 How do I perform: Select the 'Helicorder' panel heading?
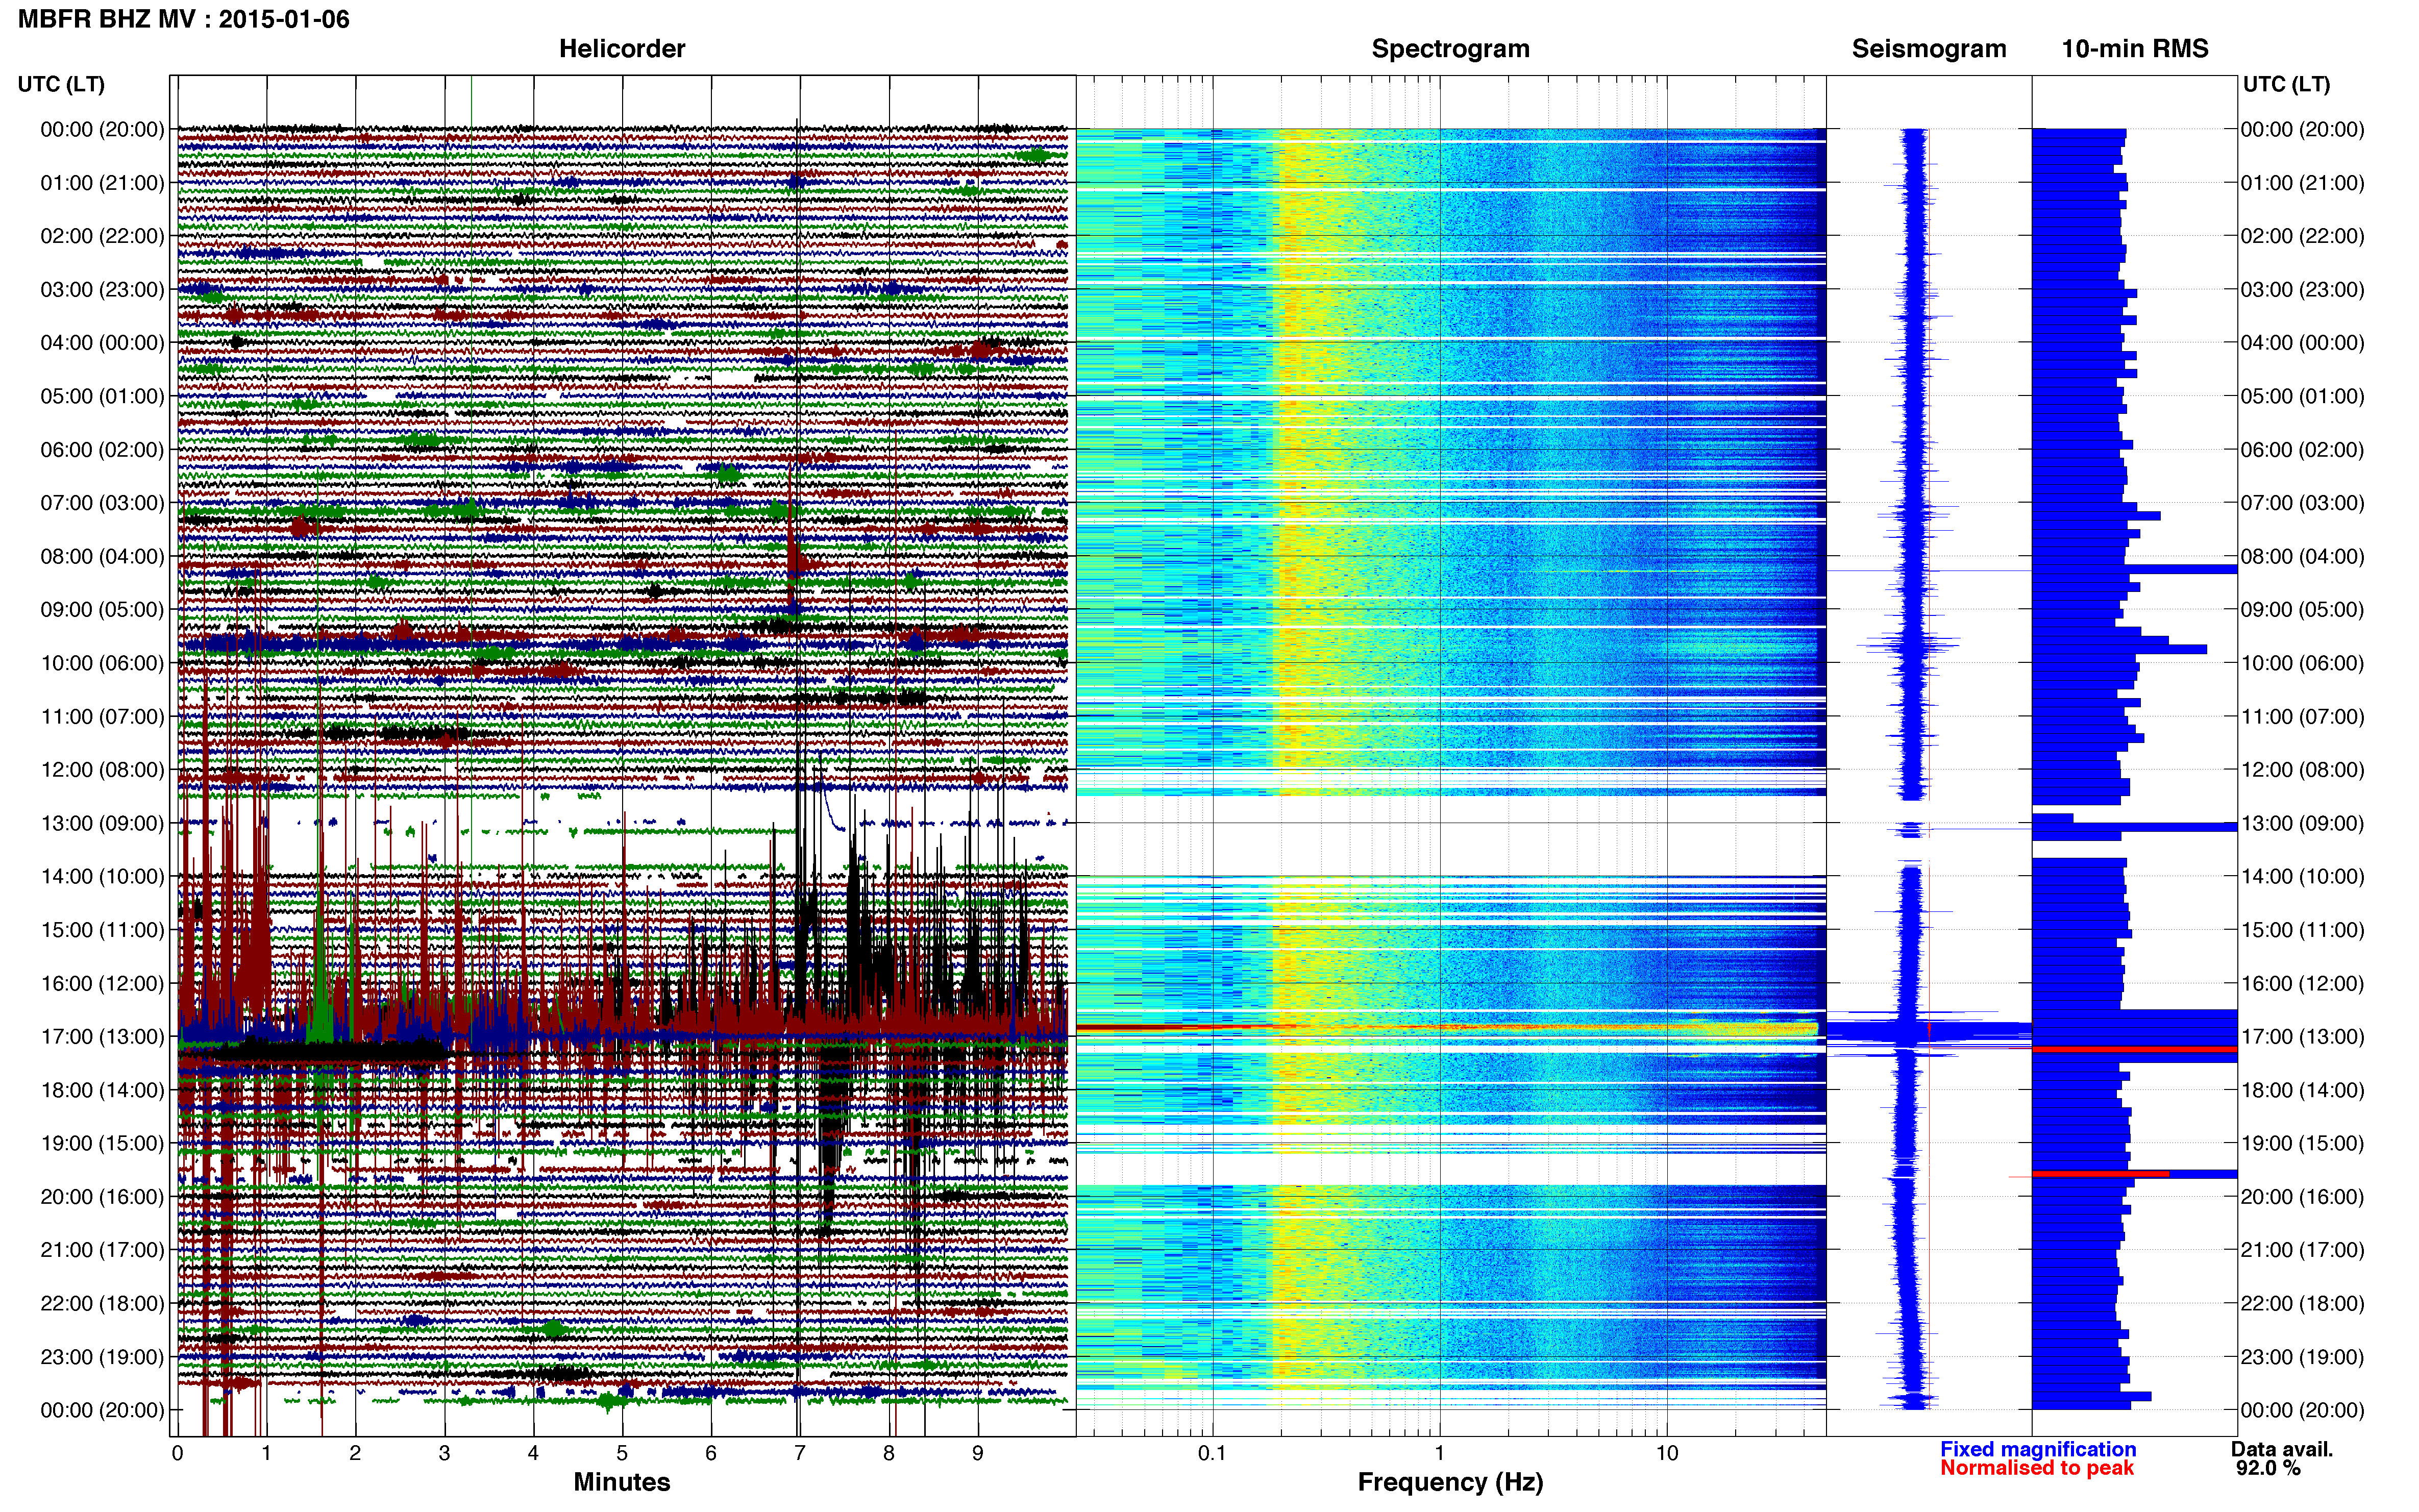[x=622, y=49]
